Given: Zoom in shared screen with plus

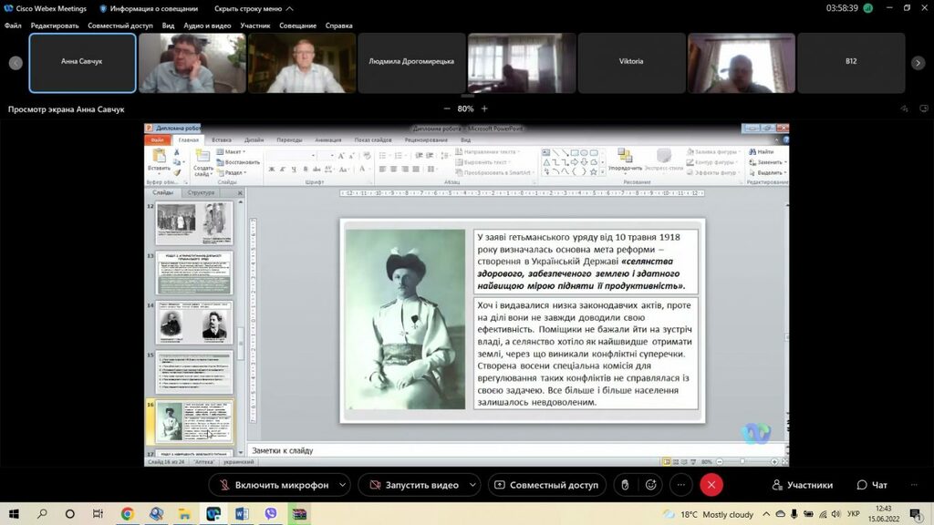Looking at the screenshot, I should tap(484, 108).
